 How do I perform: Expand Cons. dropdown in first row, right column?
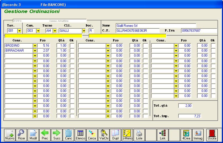pyautogui.click(x=176, y=46)
